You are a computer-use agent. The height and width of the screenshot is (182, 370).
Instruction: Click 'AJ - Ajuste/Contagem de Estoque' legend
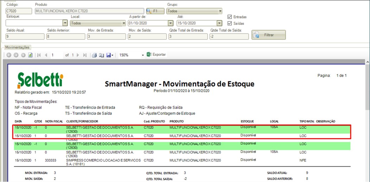[167, 113]
